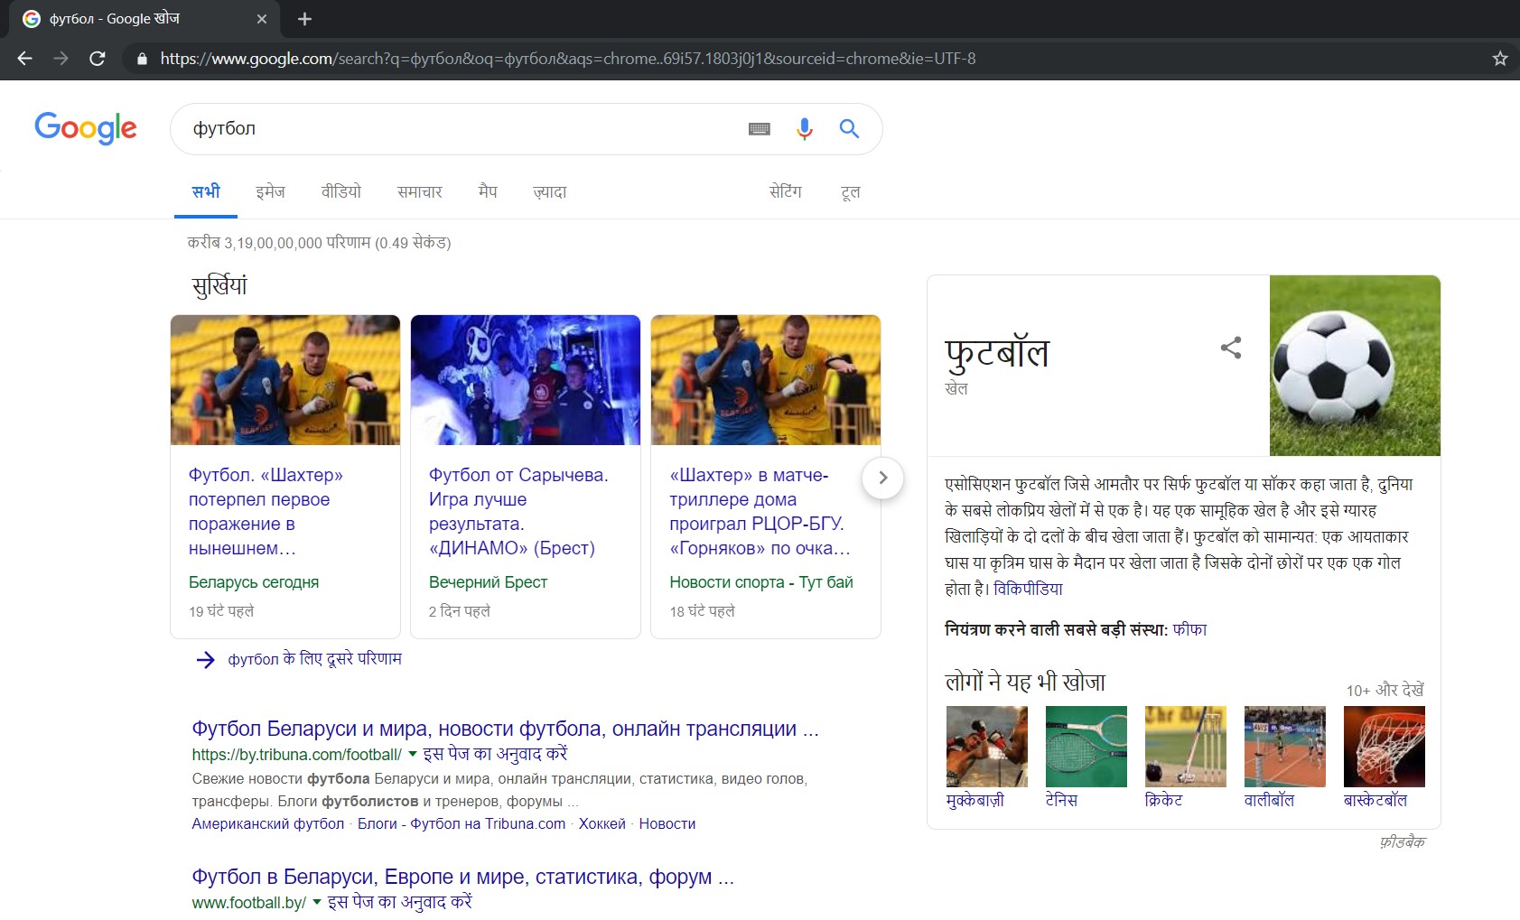1520x920 pixels.
Task: Switch to the मैप tab
Action: pyautogui.click(x=488, y=191)
